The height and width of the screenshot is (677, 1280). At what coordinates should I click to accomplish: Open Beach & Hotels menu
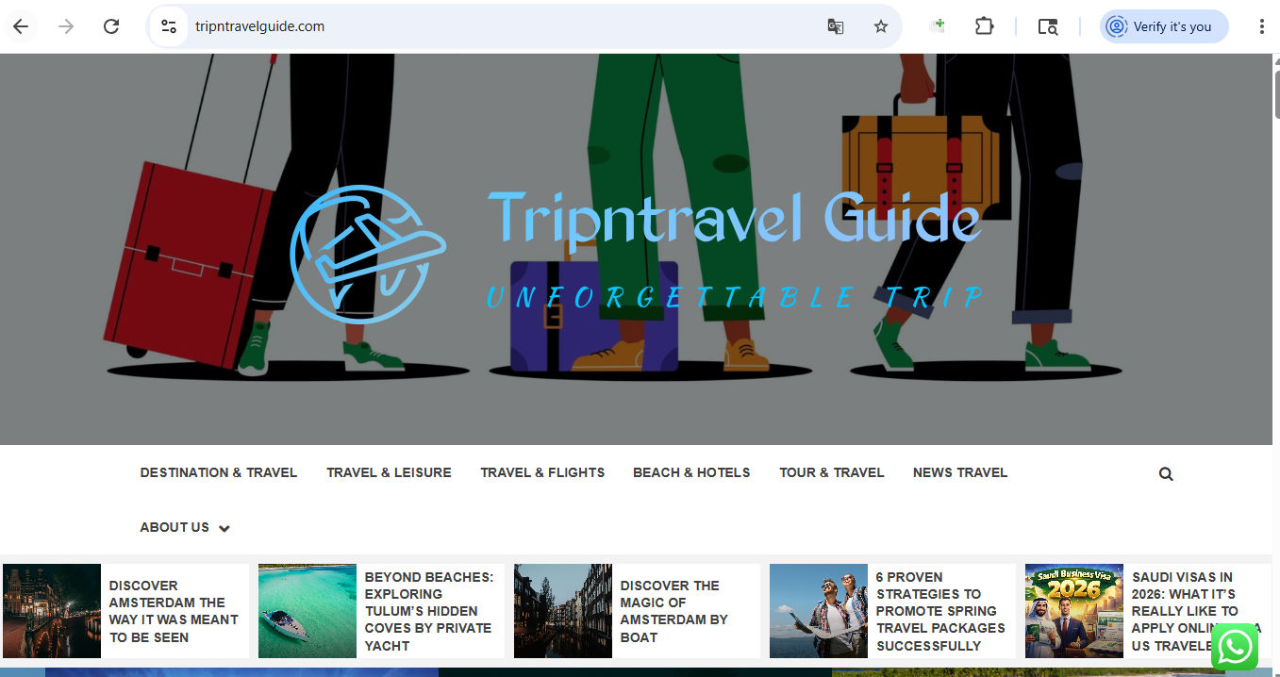coord(691,472)
